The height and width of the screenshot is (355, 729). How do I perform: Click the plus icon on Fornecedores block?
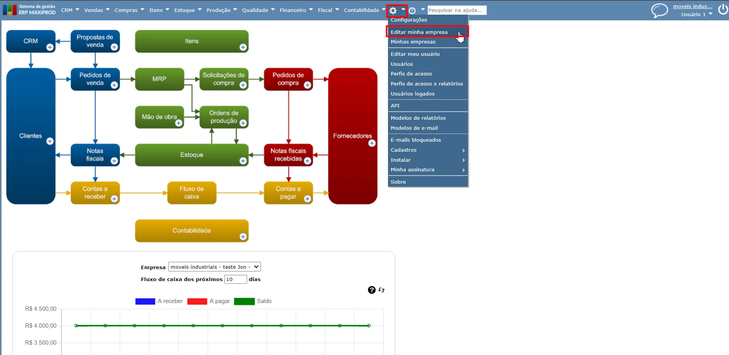pos(372,143)
